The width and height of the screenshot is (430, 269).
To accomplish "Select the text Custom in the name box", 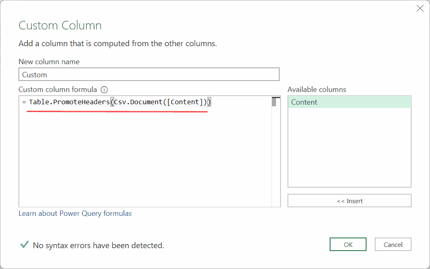I will coord(34,74).
